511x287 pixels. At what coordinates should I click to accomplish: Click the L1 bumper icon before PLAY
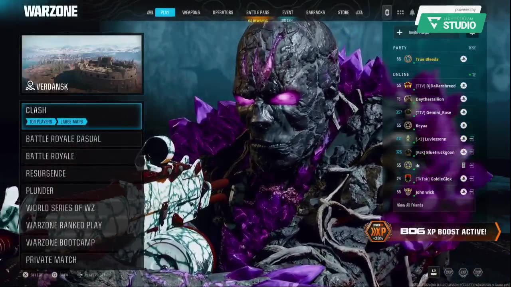(x=150, y=12)
